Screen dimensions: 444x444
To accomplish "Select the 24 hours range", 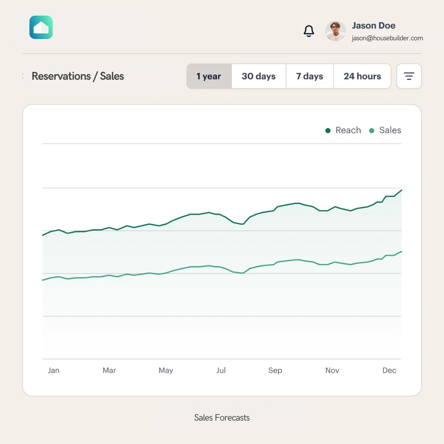I will tap(362, 76).
